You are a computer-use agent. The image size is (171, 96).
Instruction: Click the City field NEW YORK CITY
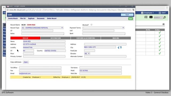(x=100, y=47)
